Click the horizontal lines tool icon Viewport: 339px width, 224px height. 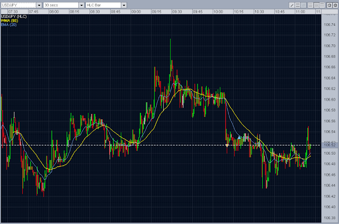(x=298, y=5)
